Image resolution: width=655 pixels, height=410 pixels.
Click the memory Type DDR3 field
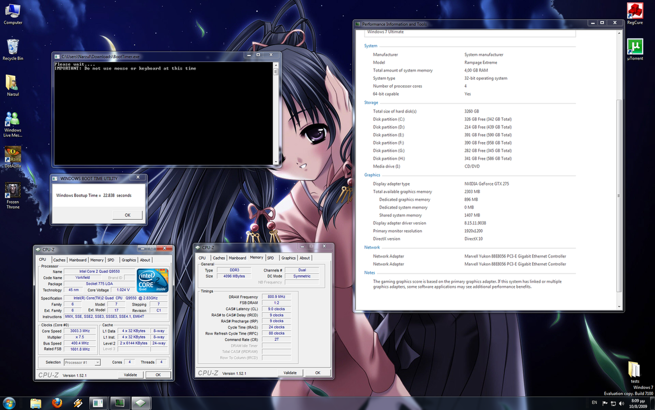point(234,270)
